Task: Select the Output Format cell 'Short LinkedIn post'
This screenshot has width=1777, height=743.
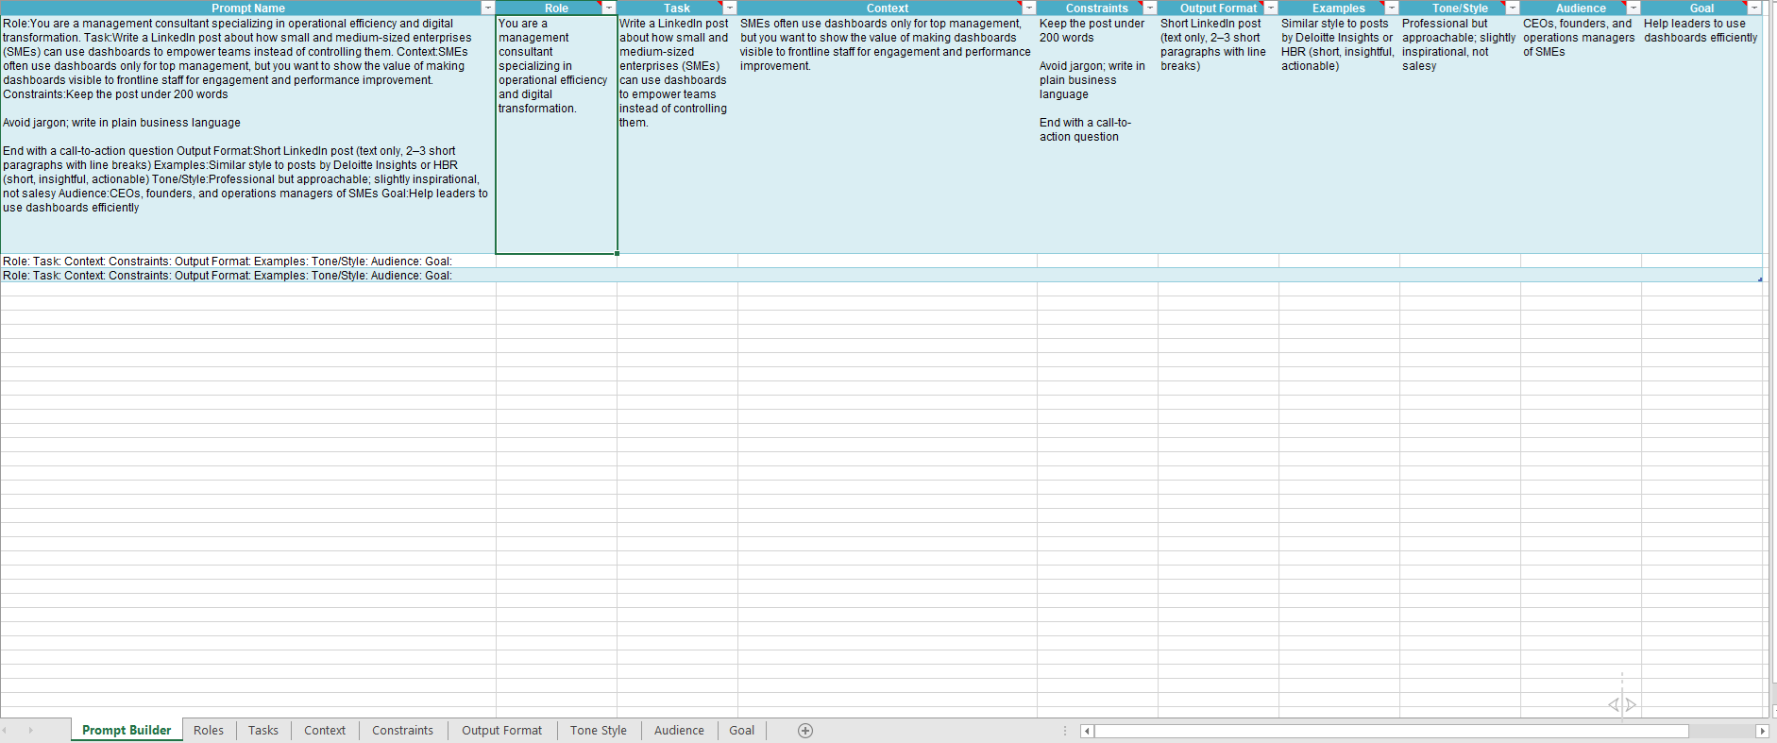Action: [1218, 134]
